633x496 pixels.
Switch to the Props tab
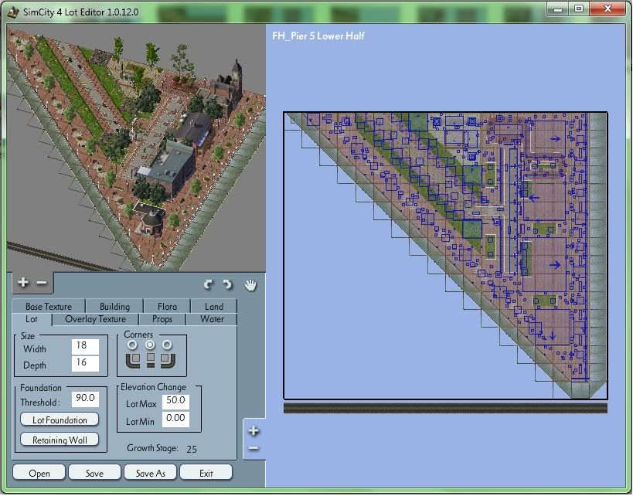coord(162,319)
